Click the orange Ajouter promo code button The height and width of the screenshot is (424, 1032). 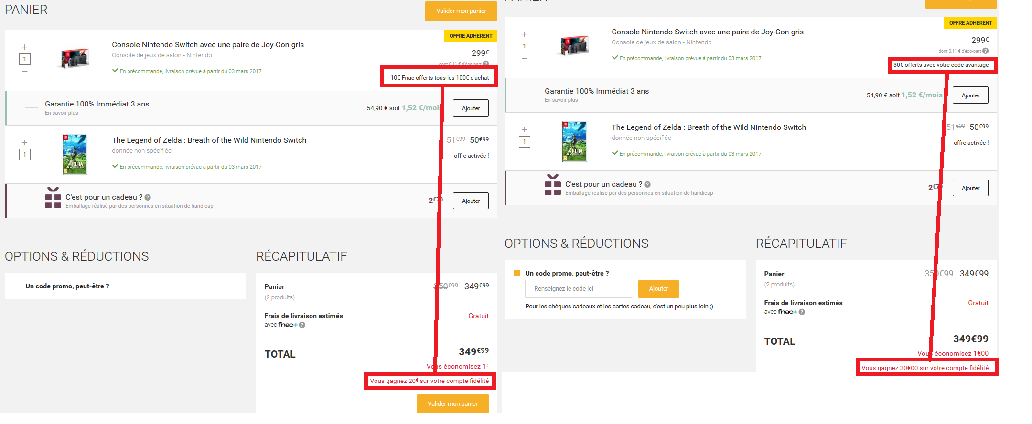pos(658,289)
